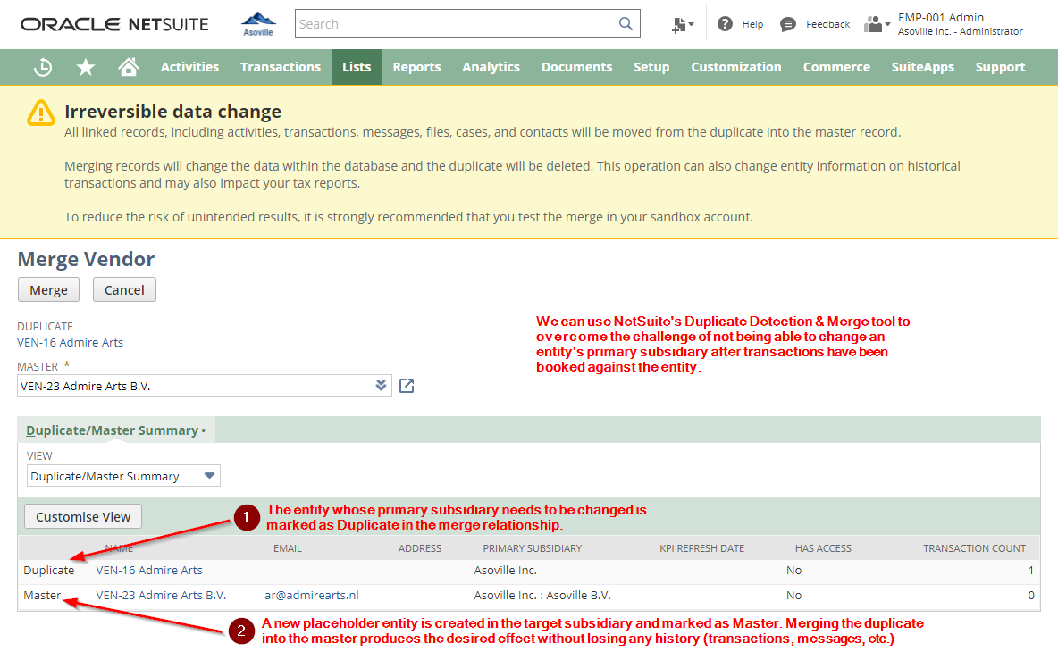Image resolution: width=1058 pixels, height=660 pixels.
Task: Open master record in new window icon
Action: pyautogui.click(x=407, y=386)
